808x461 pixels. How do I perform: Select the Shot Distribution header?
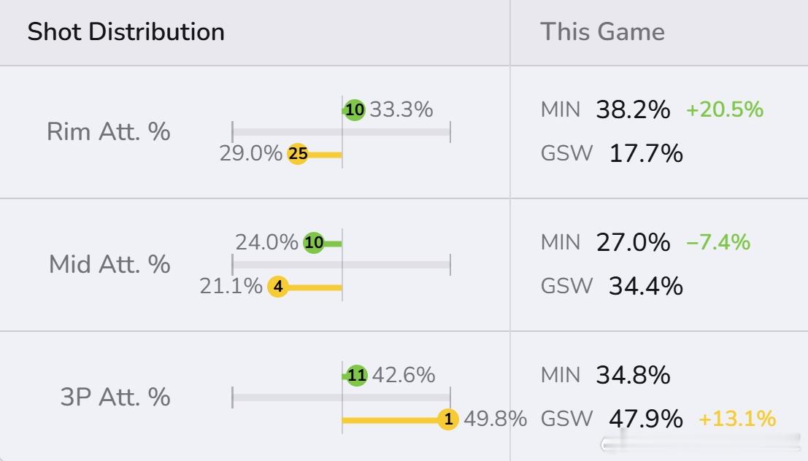[x=126, y=32]
